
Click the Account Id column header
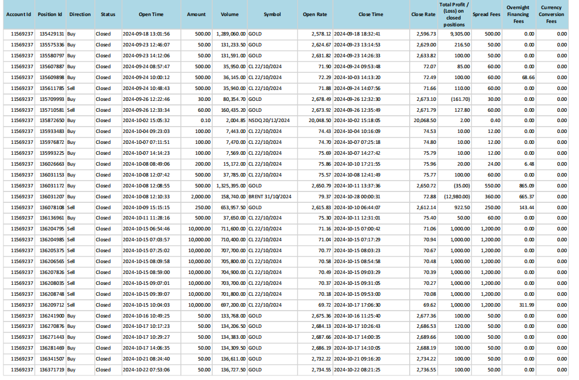(x=18, y=14)
